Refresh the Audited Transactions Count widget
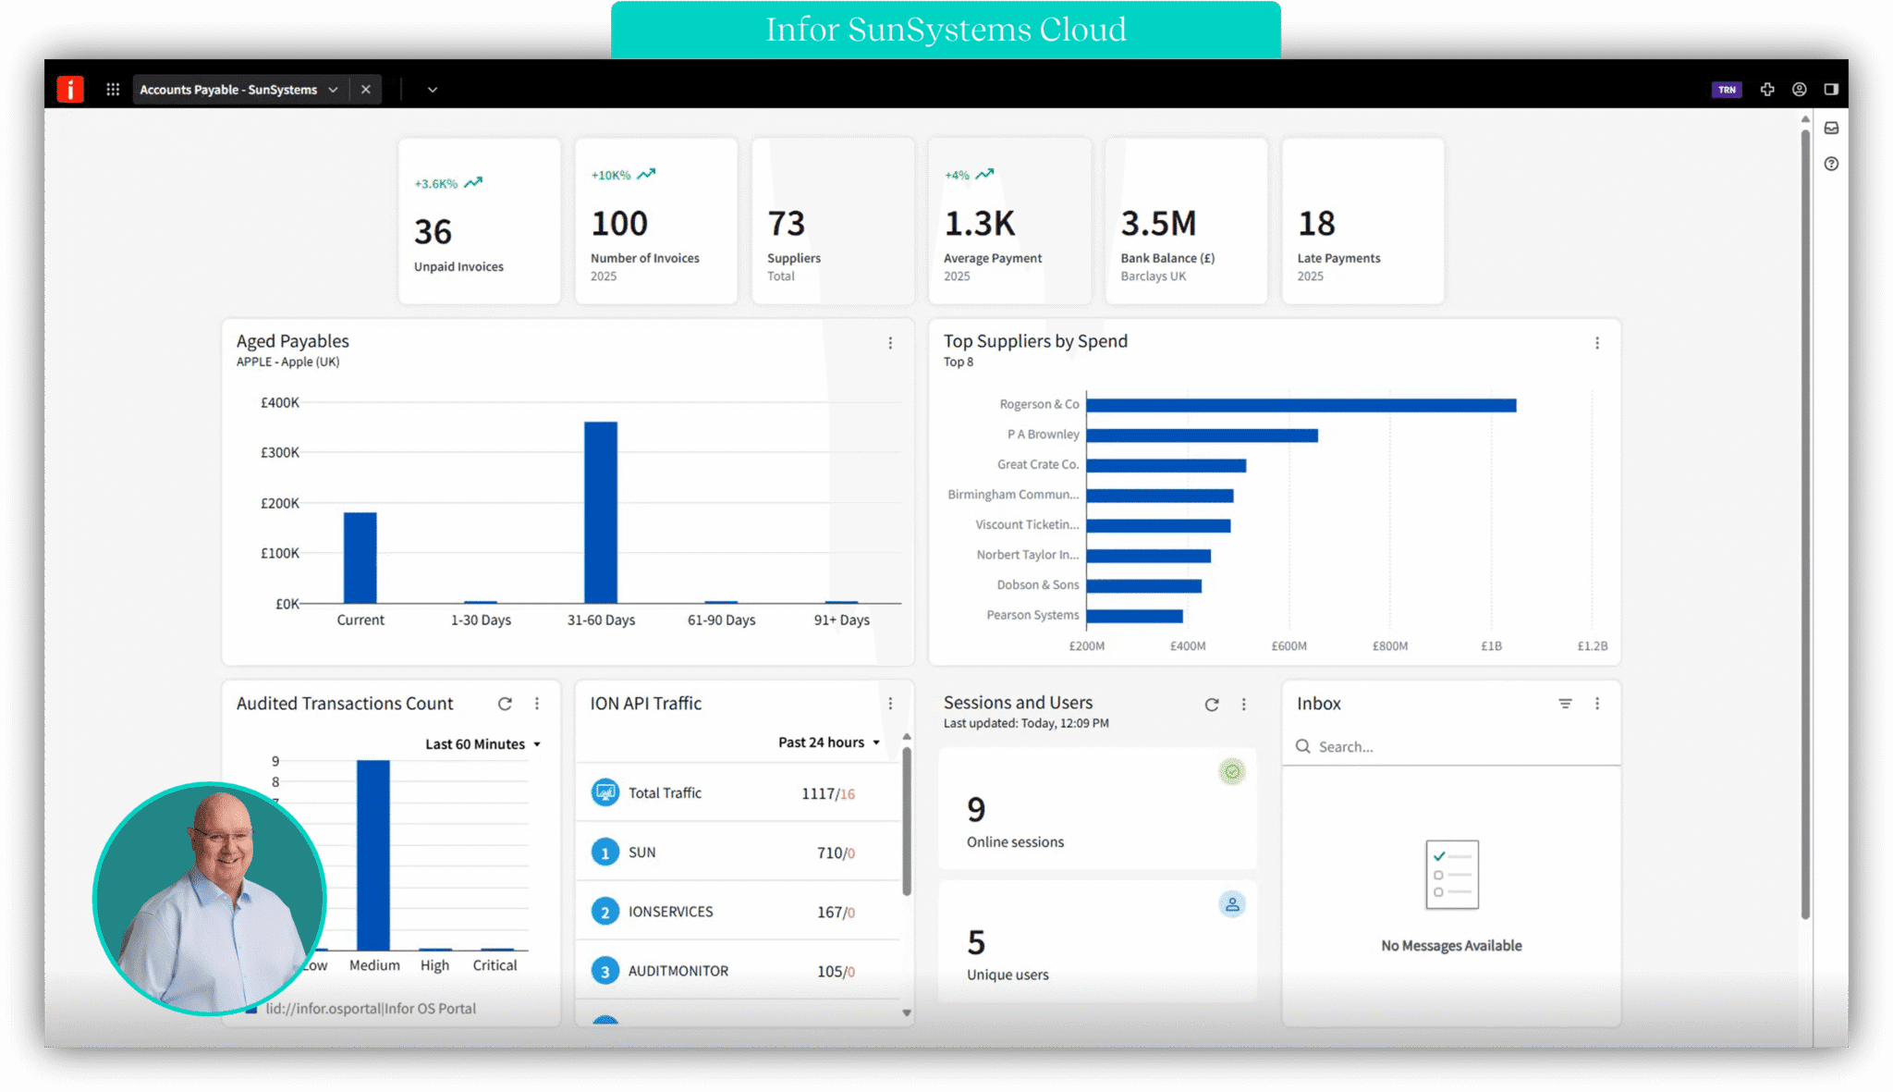 point(505,704)
